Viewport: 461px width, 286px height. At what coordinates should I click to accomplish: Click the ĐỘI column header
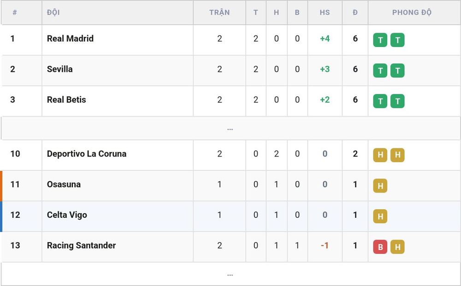[53, 12]
